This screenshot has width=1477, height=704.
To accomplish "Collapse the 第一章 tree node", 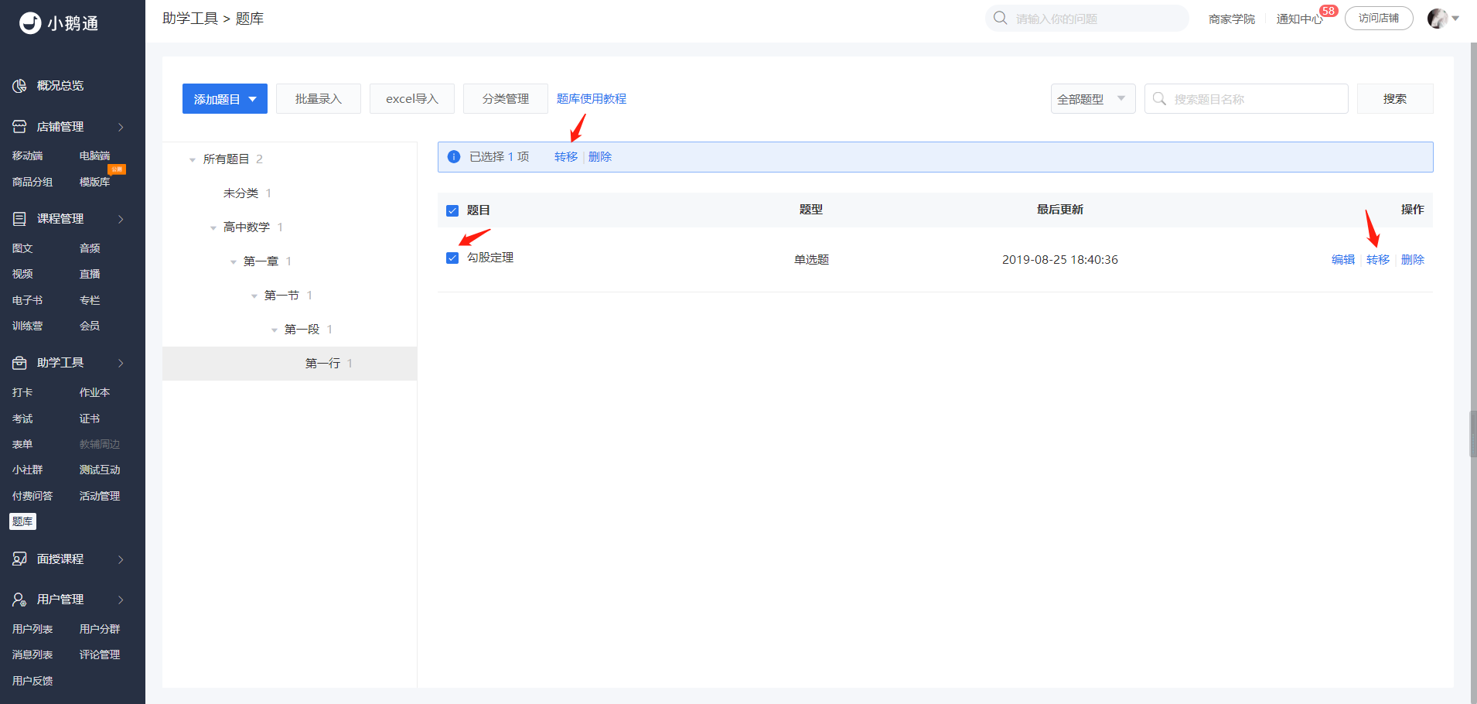I will click(x=234, y=262).
